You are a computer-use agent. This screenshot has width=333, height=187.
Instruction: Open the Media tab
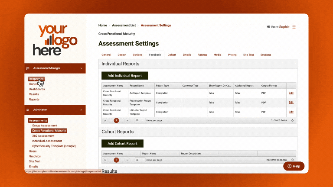(217, 55)
